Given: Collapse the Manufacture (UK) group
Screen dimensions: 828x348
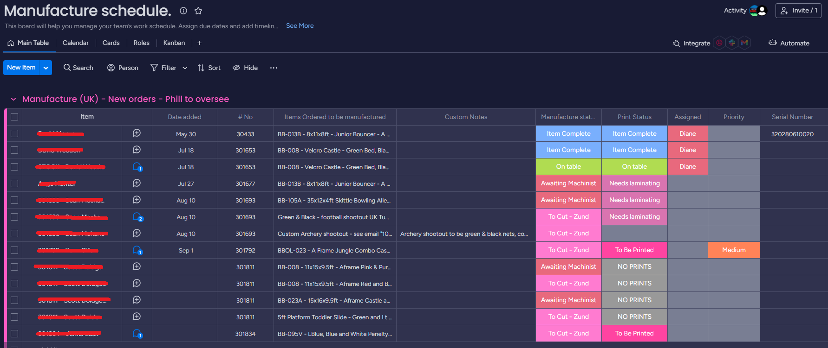Looking at the screenshot, I should (13, 99).
